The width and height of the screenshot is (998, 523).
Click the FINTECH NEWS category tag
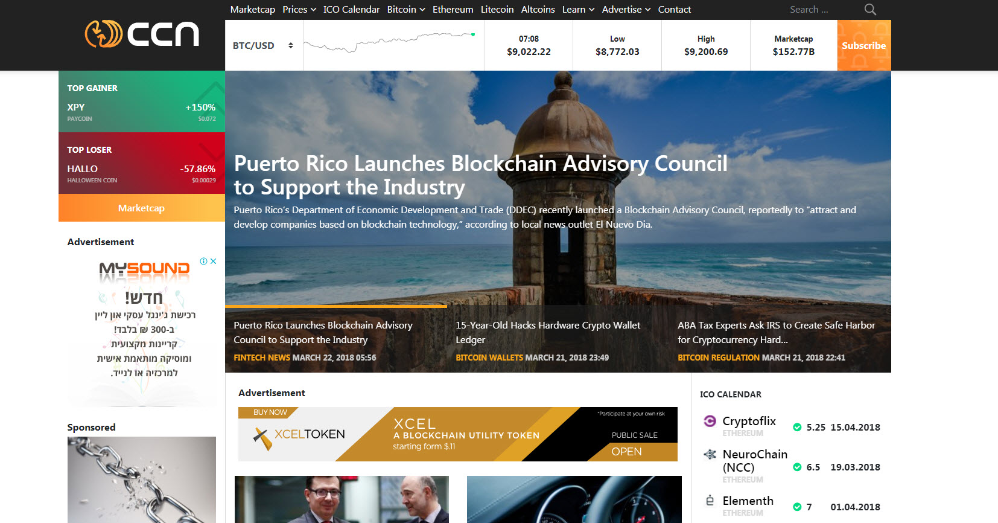pos(262,358)
